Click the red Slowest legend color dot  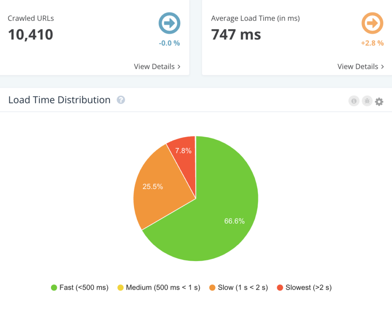(x=280, y=288)
